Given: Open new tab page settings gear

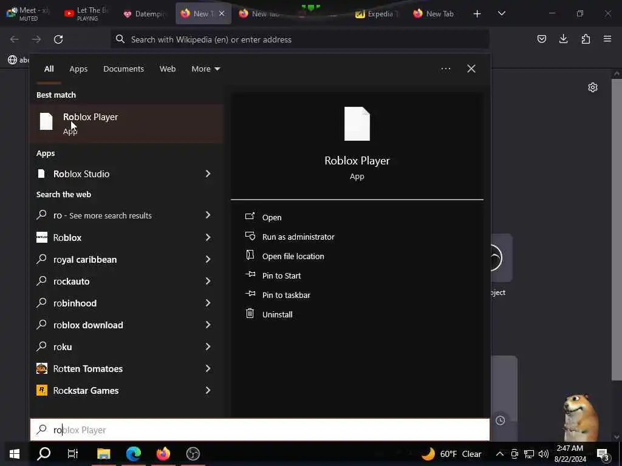Looking at the screenshot, I should pos(593,87).
